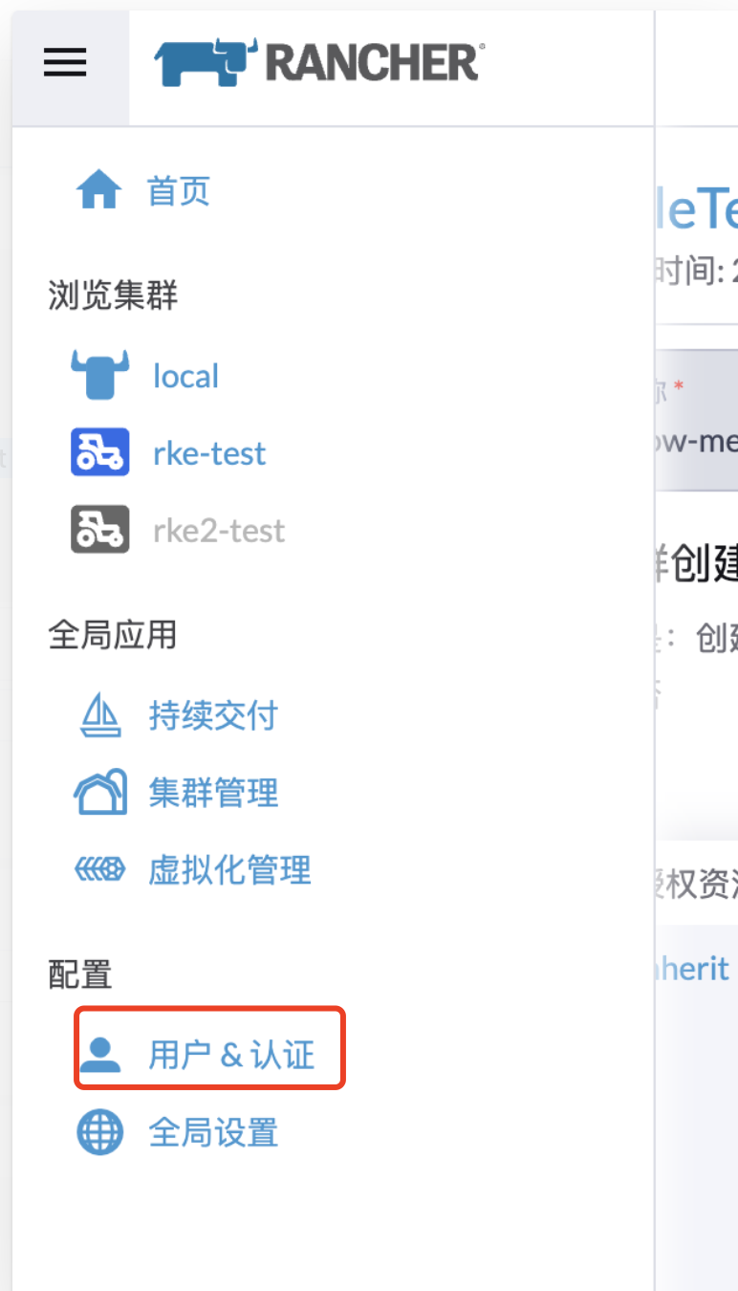738x1291 pixels.
Task: Go to 持续交付
Action: [x=213, y=714]
